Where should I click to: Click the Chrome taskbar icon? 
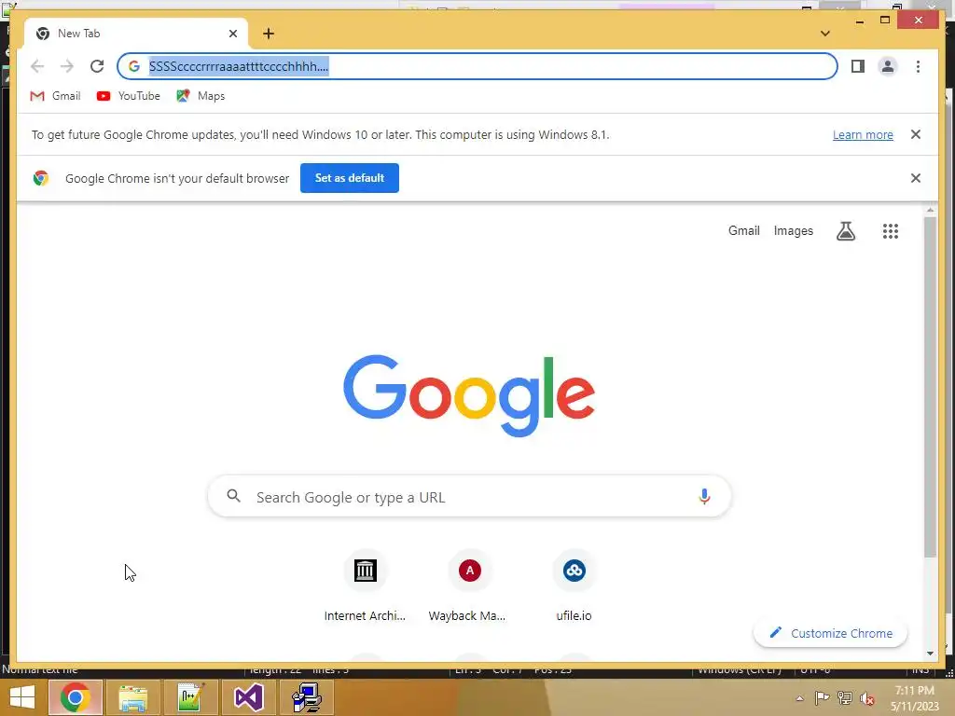click(75, 697)
